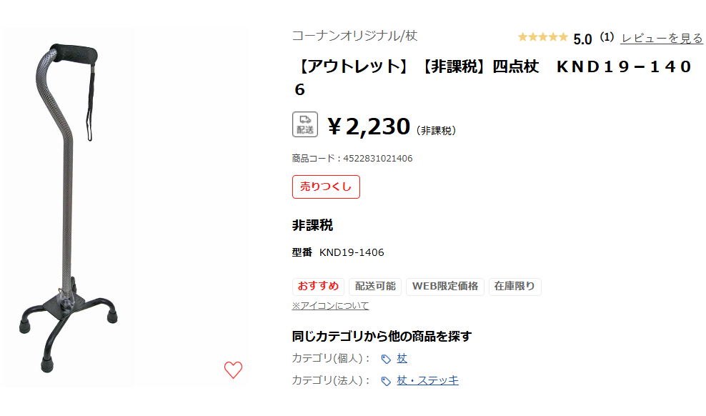Click the tag icon beside カテゴリ(個人)

pos(386,359)
